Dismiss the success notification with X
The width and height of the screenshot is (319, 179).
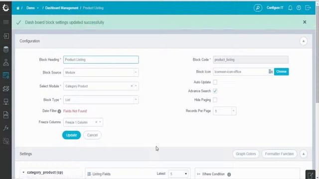click(x=305, y=22)
